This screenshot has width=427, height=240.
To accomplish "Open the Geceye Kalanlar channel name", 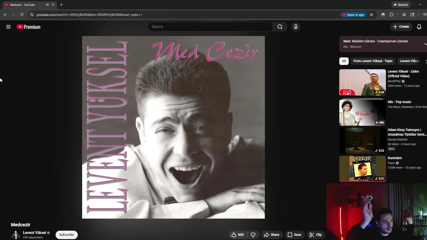I will pyautogui.click(x=398, y=140).
